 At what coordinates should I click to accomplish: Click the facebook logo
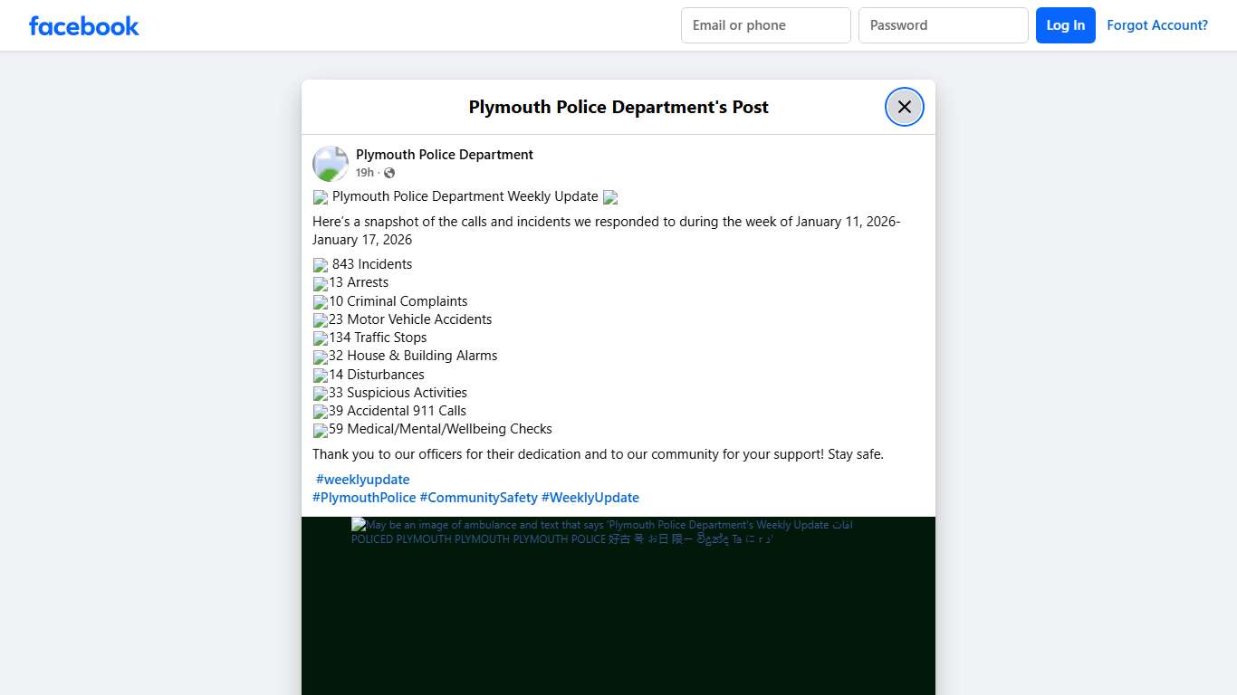click(x=83, y=25)
